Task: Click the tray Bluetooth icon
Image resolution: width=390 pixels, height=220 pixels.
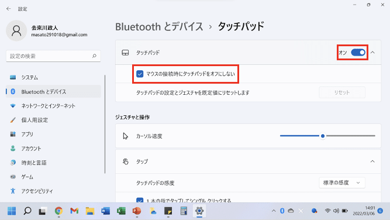Action: (282, 211)
